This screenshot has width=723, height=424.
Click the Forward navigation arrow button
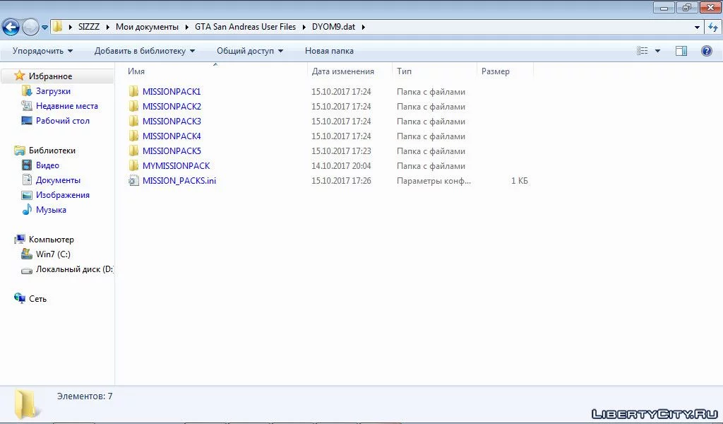(30, 28)
